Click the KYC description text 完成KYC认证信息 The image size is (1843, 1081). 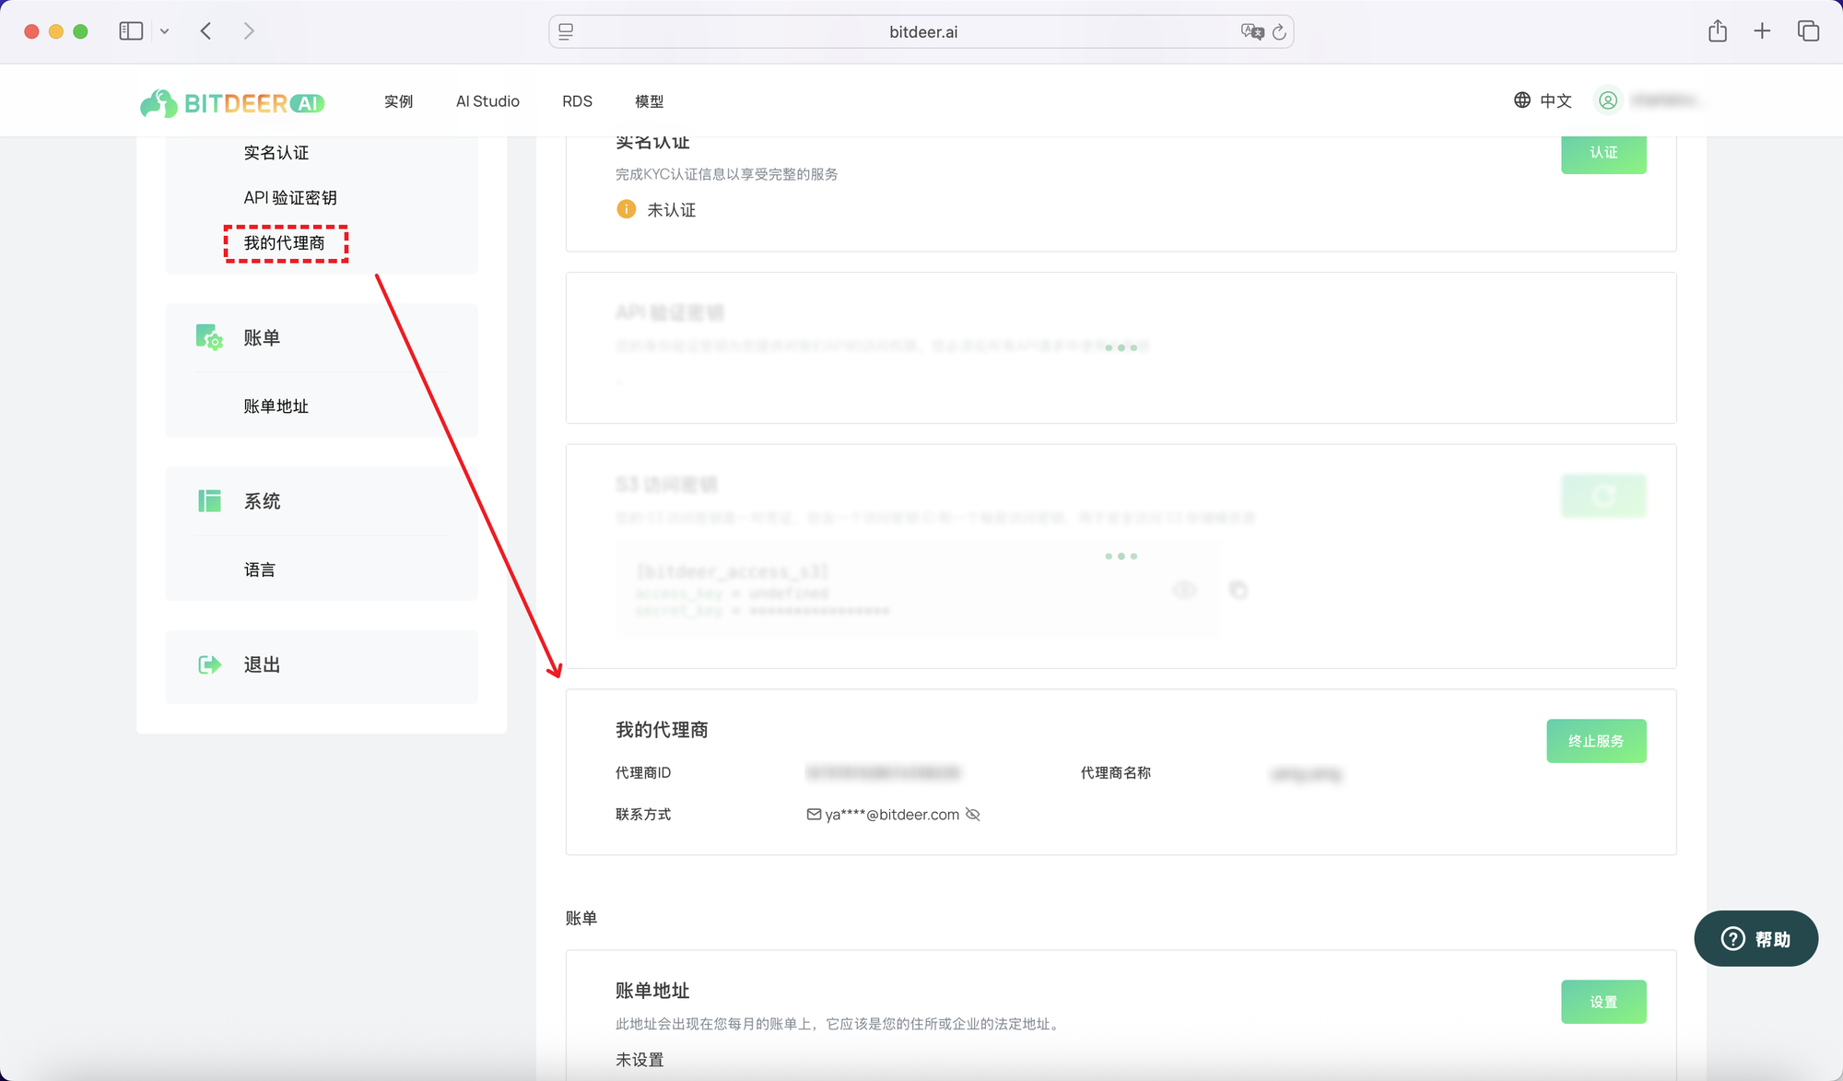(727, 174)
